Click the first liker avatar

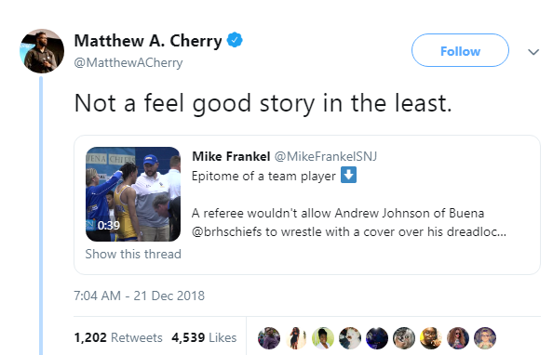[269, 337]
